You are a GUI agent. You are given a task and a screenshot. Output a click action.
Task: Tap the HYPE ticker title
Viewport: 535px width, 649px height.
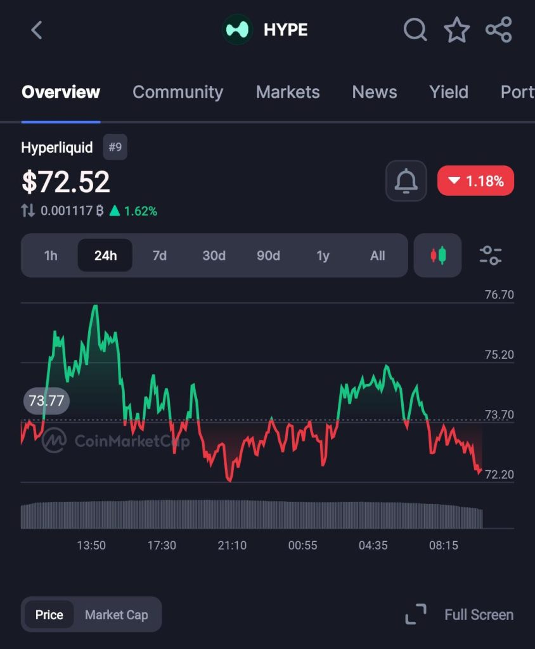[x=285, y=30]
